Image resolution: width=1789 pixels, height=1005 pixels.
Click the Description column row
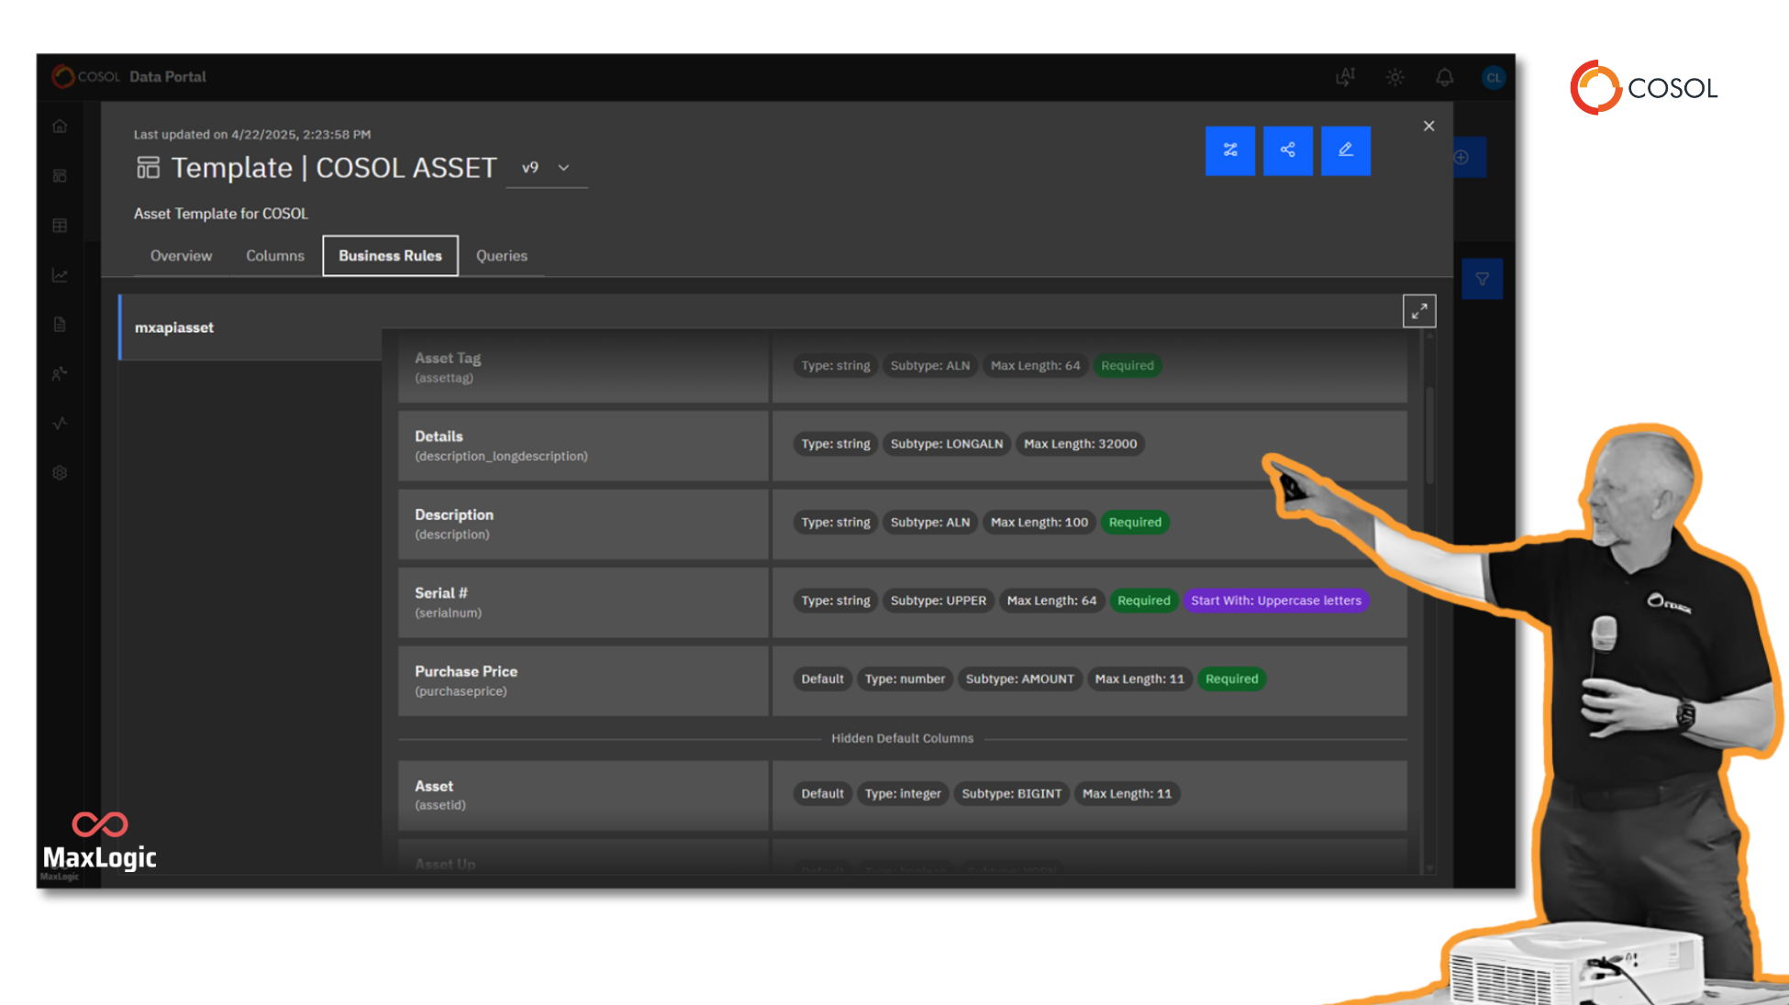(x=903, y=525)
